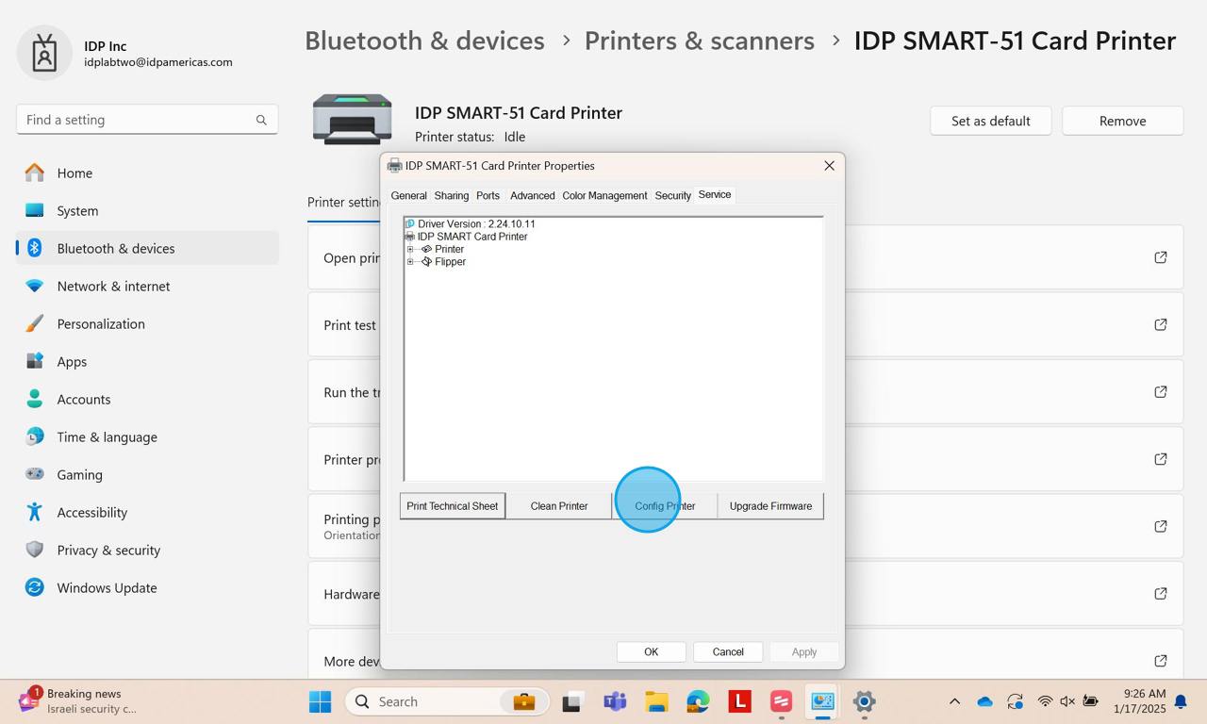The height and width of the screenshot is (724, 1207).
Task: Launch Microsoft Edge from the taskbar
Action: (698, 701)
